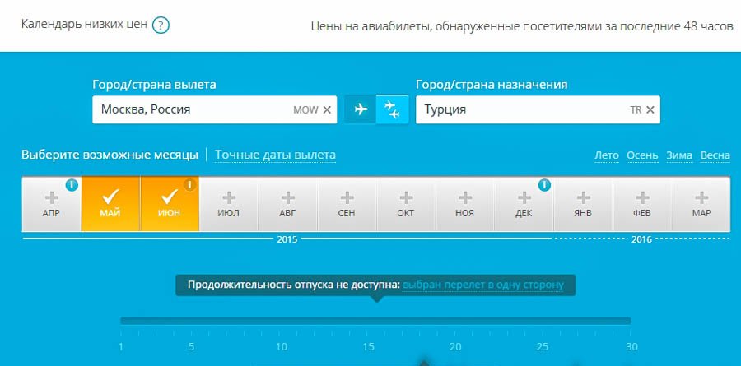The width and height of the screenshot is (741, 366).
Task: Click the 15 mark on duration scale
Action: point(369,347)
